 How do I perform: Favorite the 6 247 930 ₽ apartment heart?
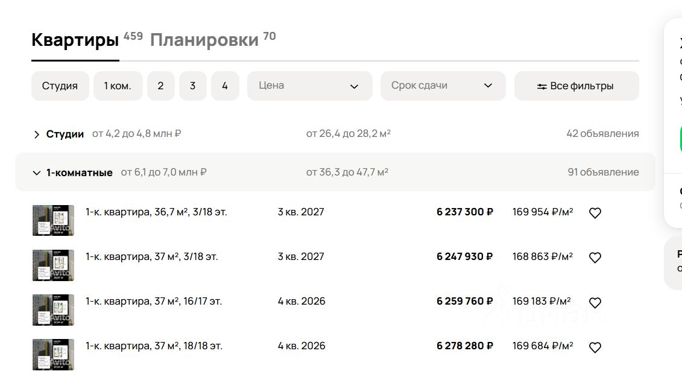coord(595,258)
